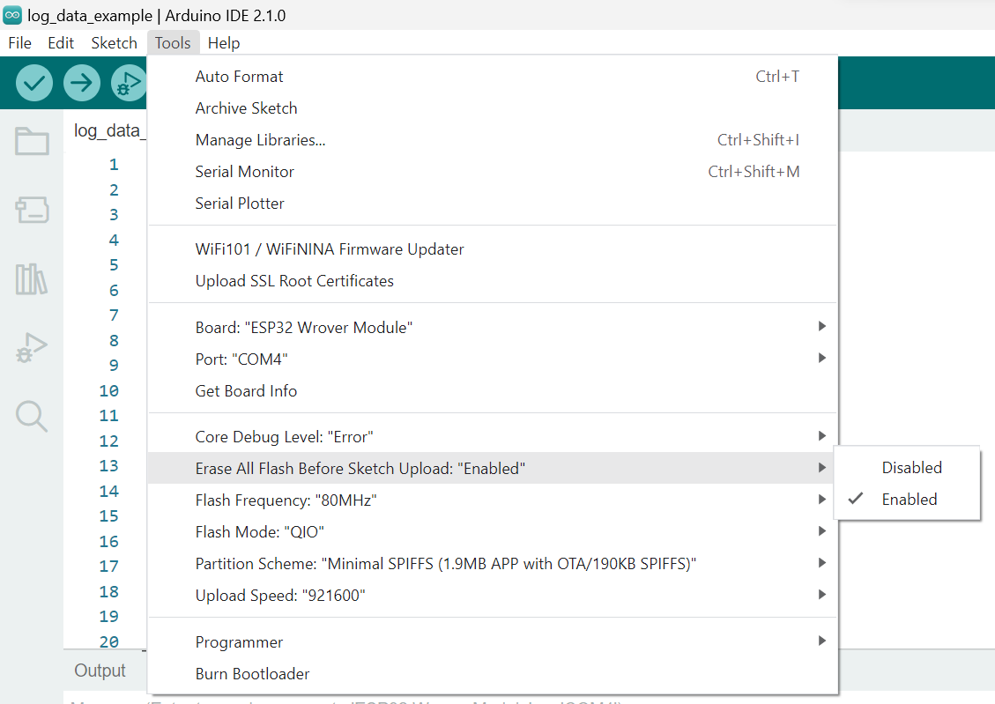Expand the Port: COM4 submenu
The width and height of the screenshot is (995, 704).
(x=493, y=359)
